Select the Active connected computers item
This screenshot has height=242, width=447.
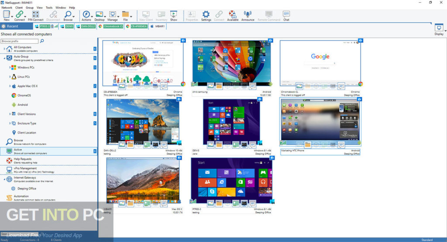click(x=48, y=151)
